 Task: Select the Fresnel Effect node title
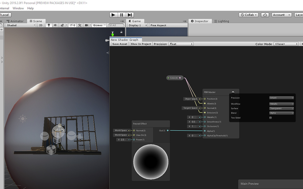pos(140,124)
